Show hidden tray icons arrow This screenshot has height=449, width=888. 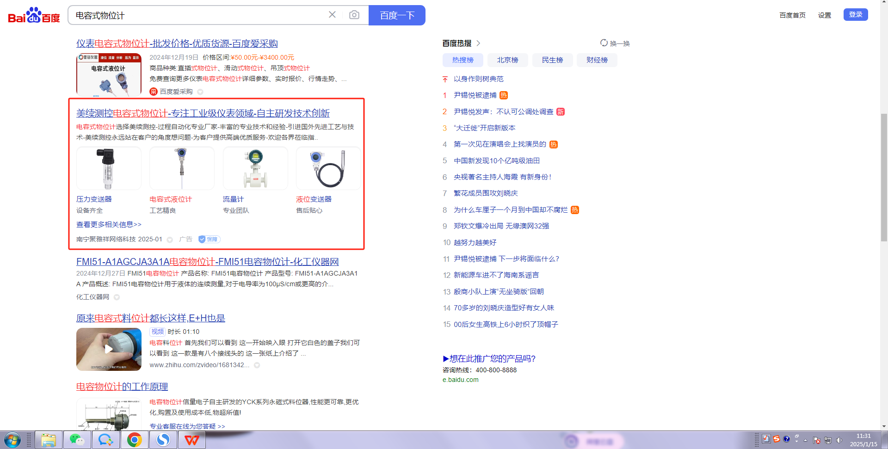tap(805, 441)
